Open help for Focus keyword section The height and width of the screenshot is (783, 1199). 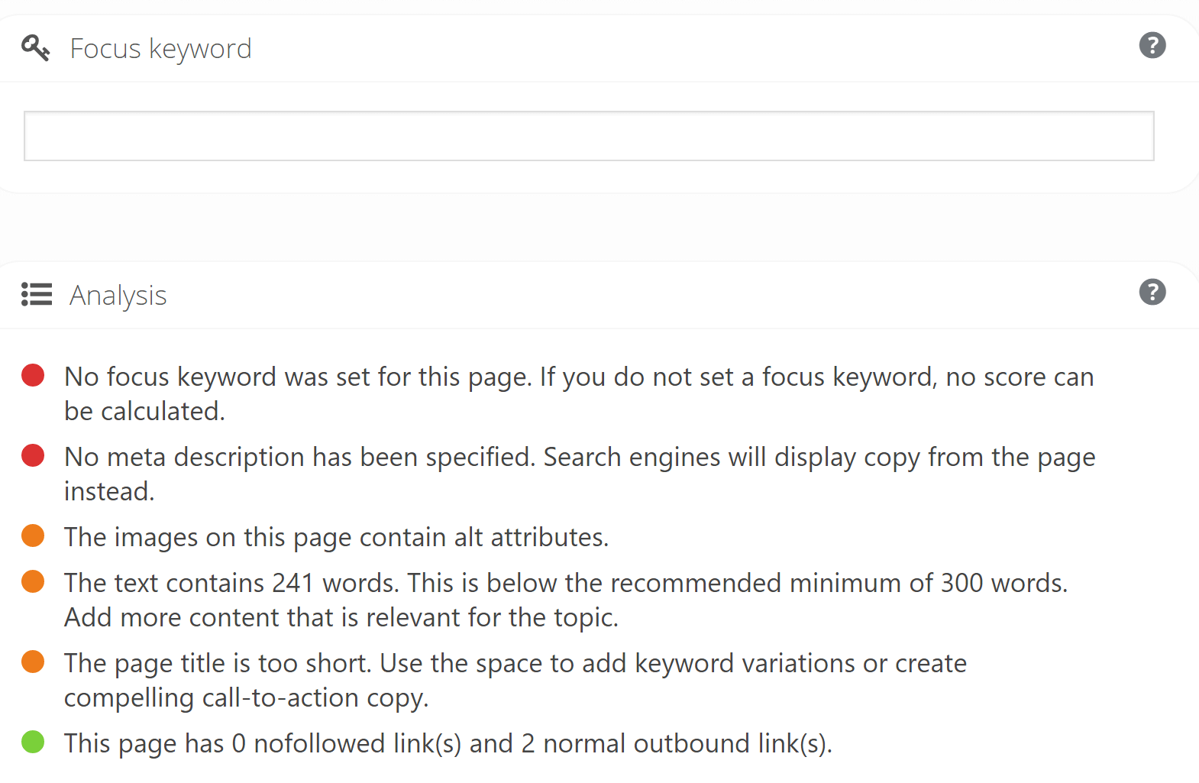tap(1152, 45)
